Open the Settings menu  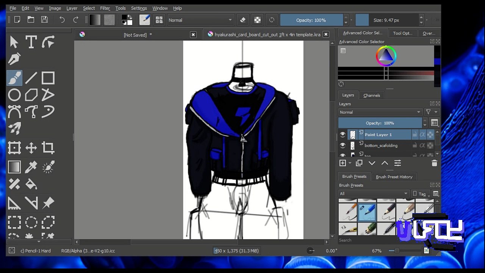coord(139,8)
